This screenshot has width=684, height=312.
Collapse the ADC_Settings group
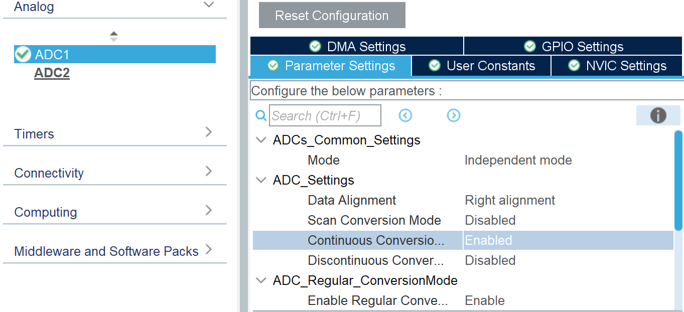click(x=261, y=180)
